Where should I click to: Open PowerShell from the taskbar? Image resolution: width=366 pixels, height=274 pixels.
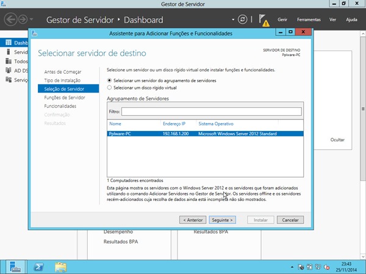click(39, 267)
